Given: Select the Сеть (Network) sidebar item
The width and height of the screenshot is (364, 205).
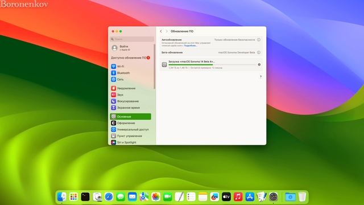Looking at the screenshot, I should click(130, 80).
